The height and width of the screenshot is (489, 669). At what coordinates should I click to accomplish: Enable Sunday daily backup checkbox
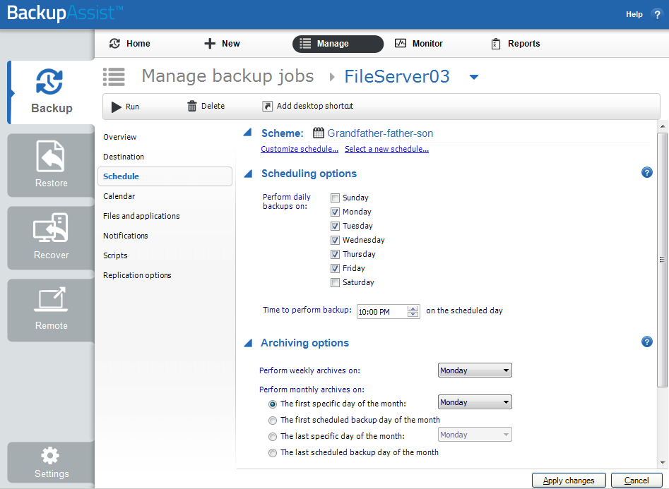pyautogui.click(x=336, y=198)
